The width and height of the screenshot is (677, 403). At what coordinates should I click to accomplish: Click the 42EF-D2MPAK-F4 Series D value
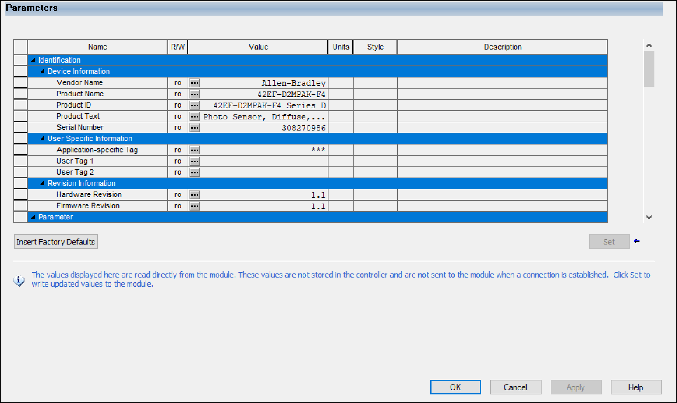pyautogui.click(x=269, y=105)
